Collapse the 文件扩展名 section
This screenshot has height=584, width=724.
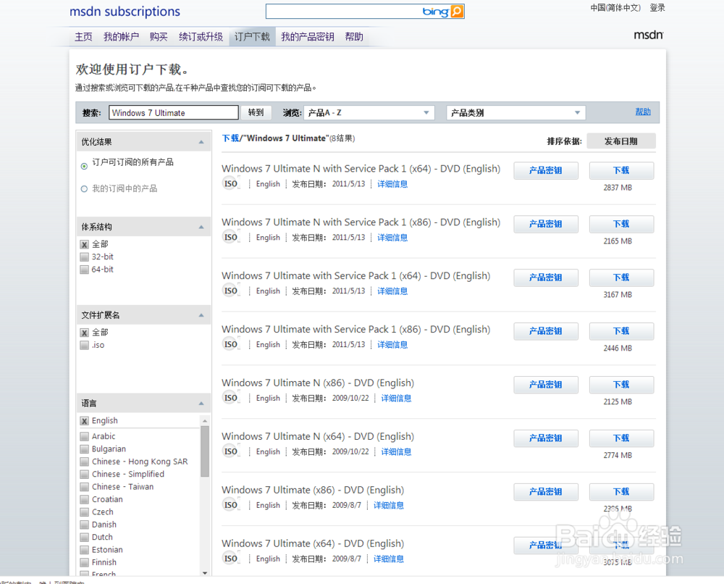point(201,315)
